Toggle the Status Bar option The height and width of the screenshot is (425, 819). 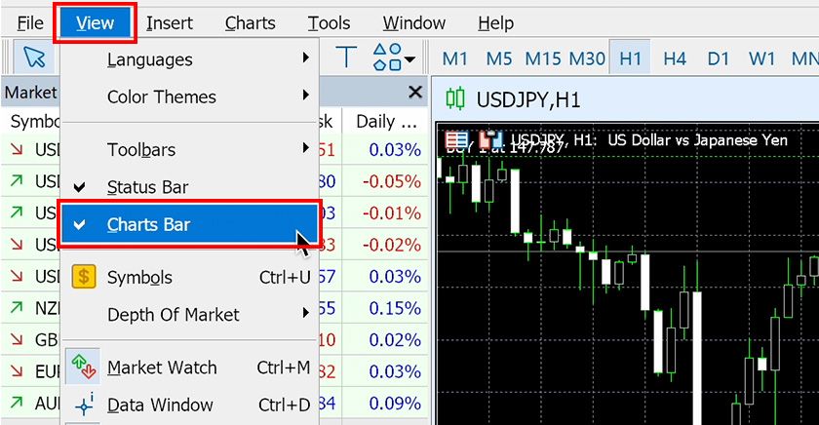tap(147, 187)
